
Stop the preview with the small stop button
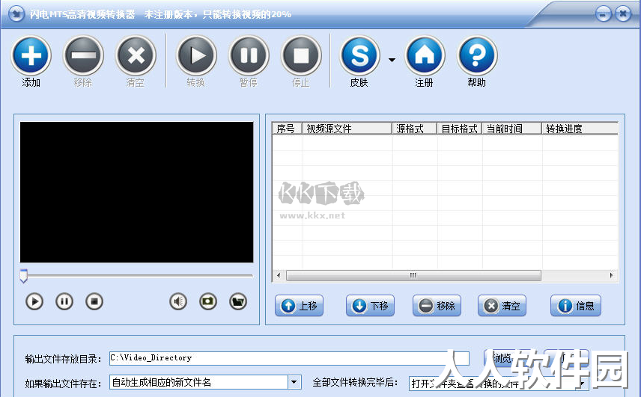(x=94, y=302)
